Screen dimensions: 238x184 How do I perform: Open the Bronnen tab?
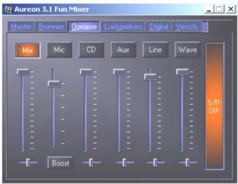click(x=51, y=27)
